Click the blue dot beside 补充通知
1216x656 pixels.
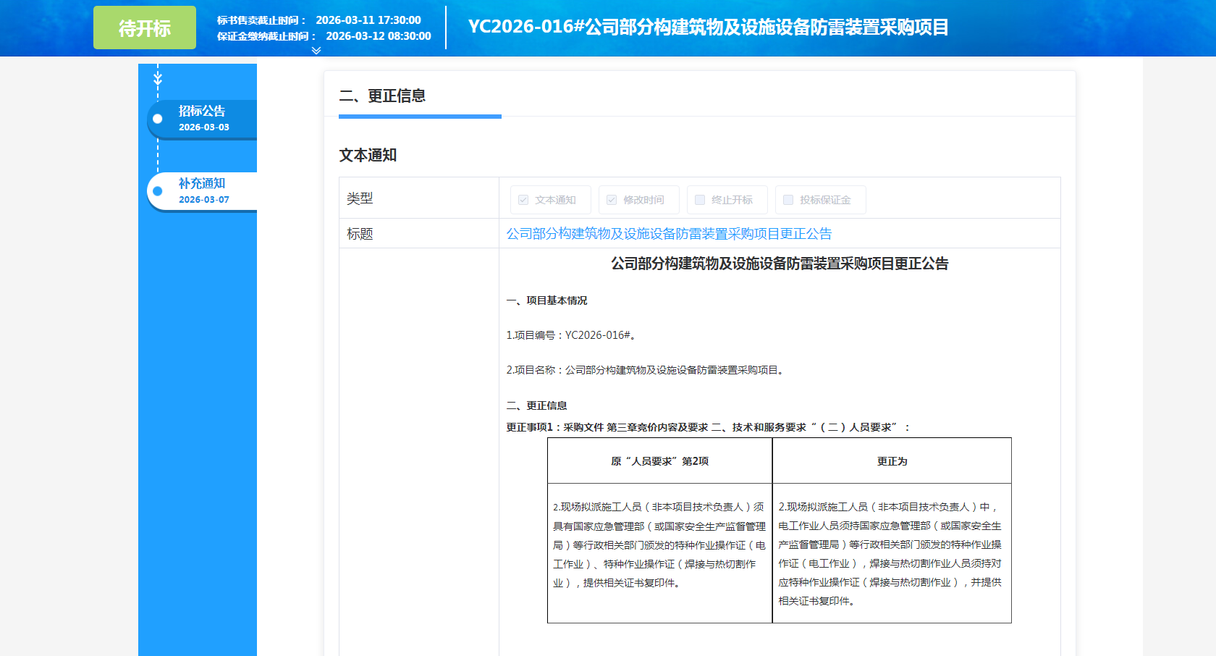click(157, 191)
